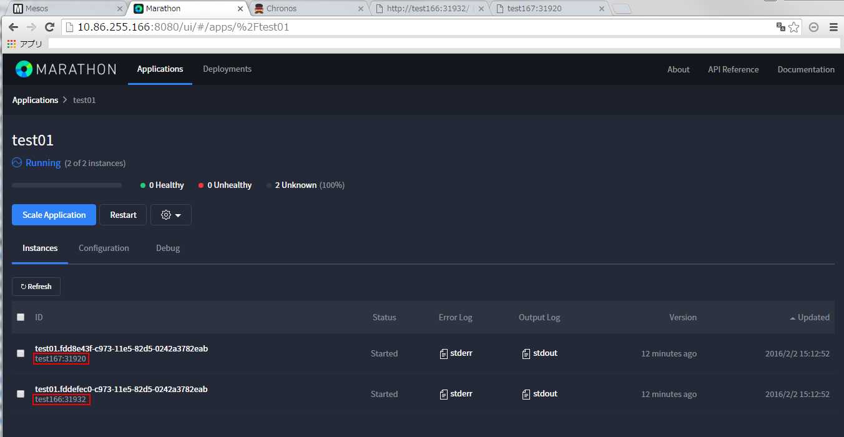Click the Refresh instances button
The image size is (844, 437).
36,287
